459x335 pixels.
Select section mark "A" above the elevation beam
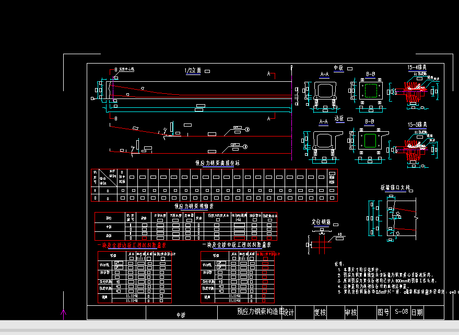268,73
